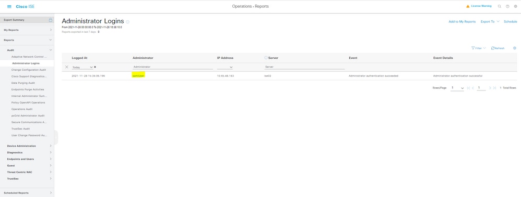Open Operations Audit report
This screenshot has height=197, width=521.
coord(22,109)
